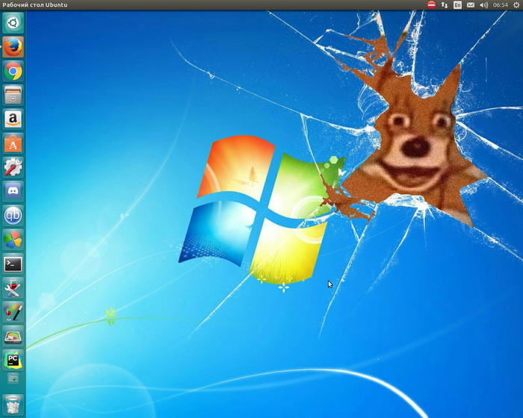Expand the network connections indicator

pos(445,5)
